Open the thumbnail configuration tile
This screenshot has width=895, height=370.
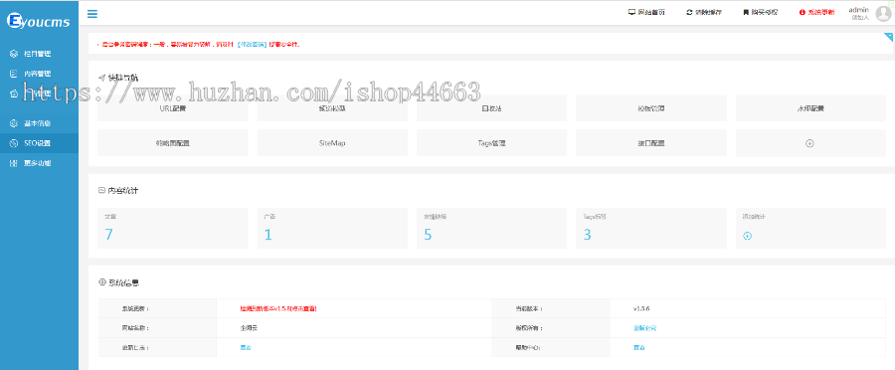[172, 143]
